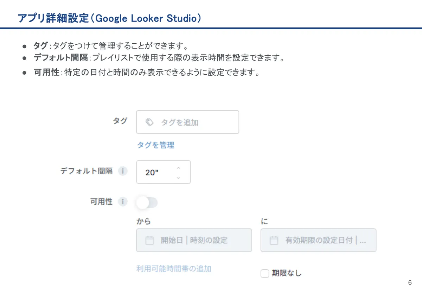Screen dimensions: 422x299
Task: Click the tag icon in the tag field
Action: (x=149, y=122)
